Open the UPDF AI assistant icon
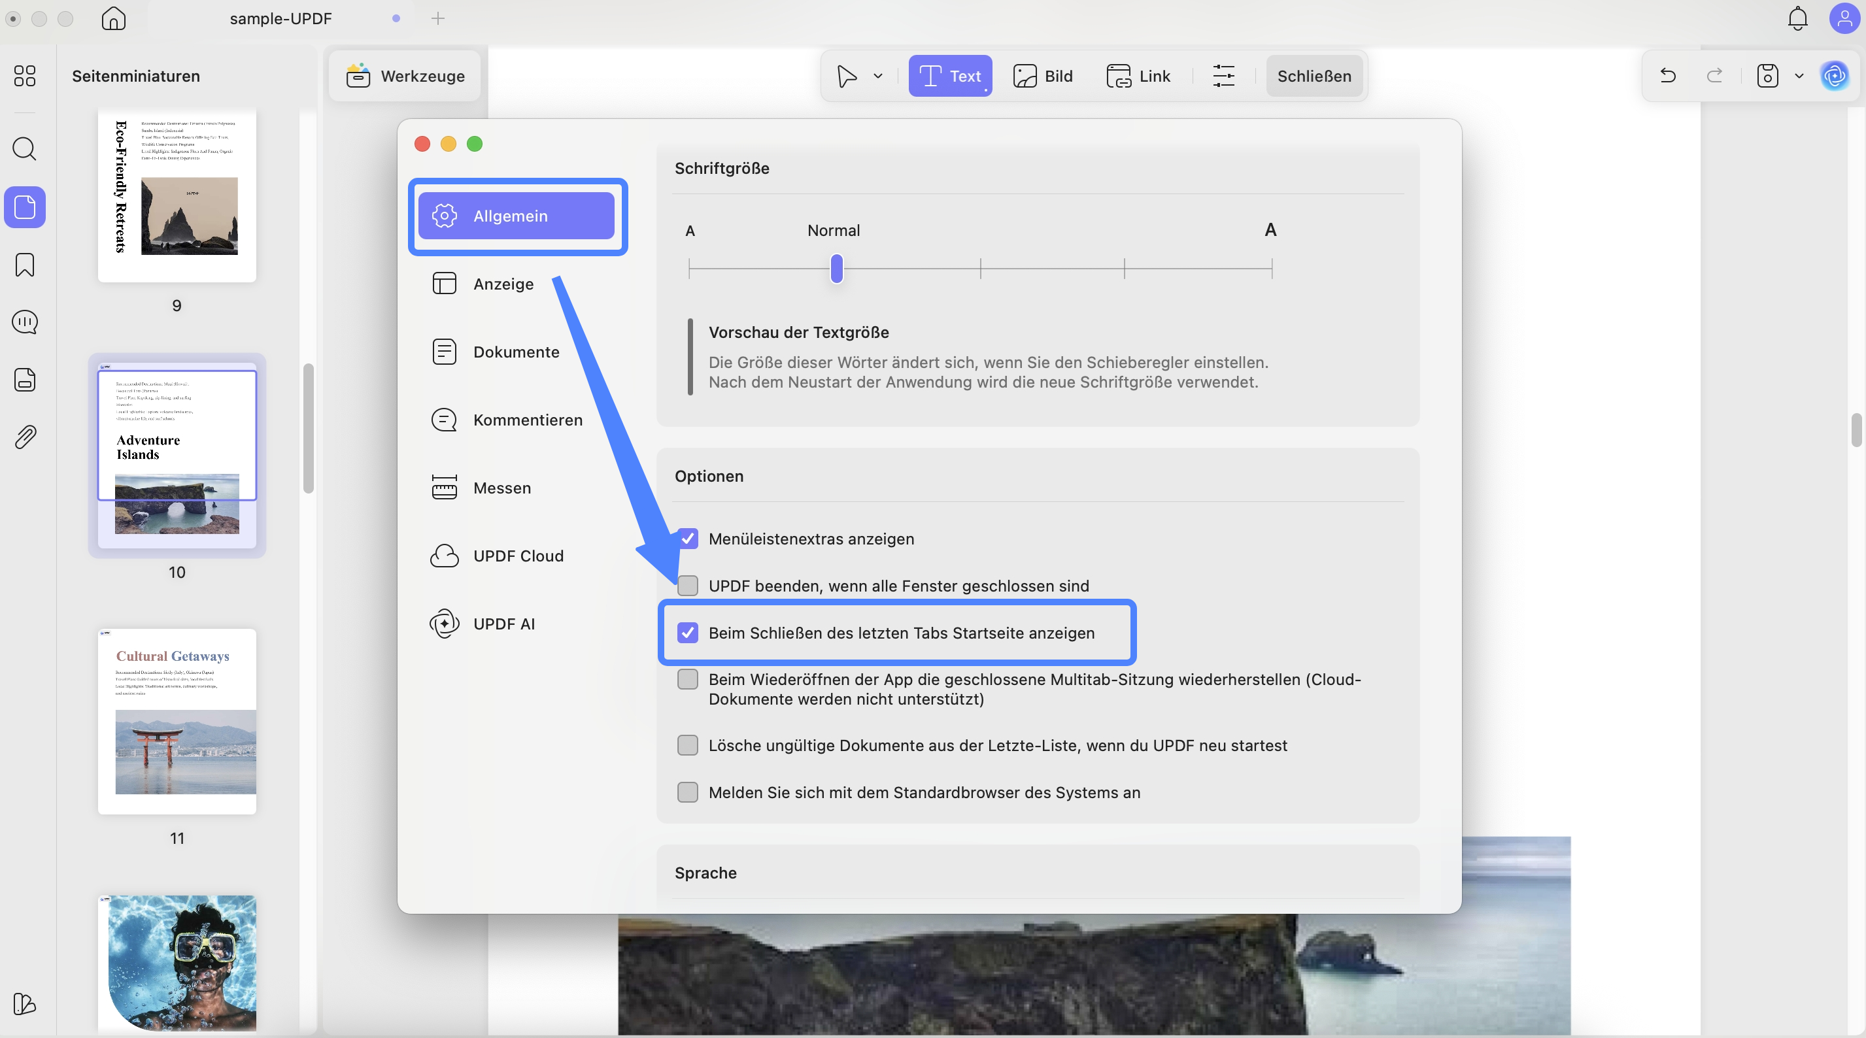This screenshot has height=1038, width=1866. tap(1834, 75)
